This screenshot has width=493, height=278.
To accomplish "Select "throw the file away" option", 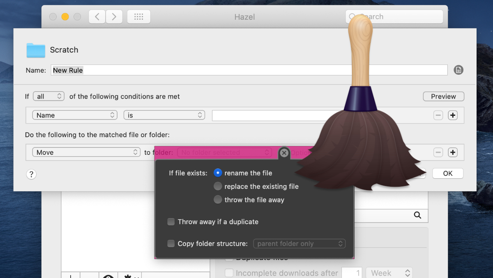I will (x=218, y=200).
